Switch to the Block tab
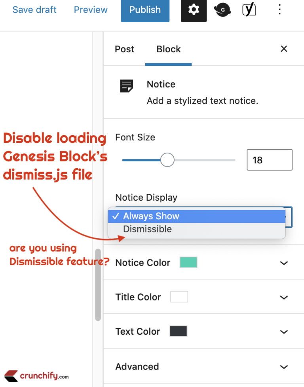This screenshot has width=304, height=387. 168,49
